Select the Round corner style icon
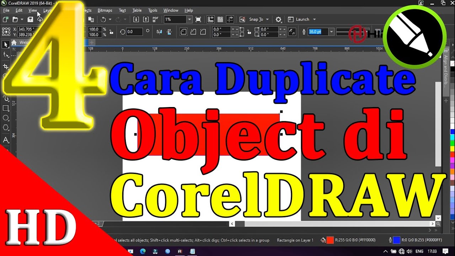This screenshot has width=455, height=256. tap(183, 32)
